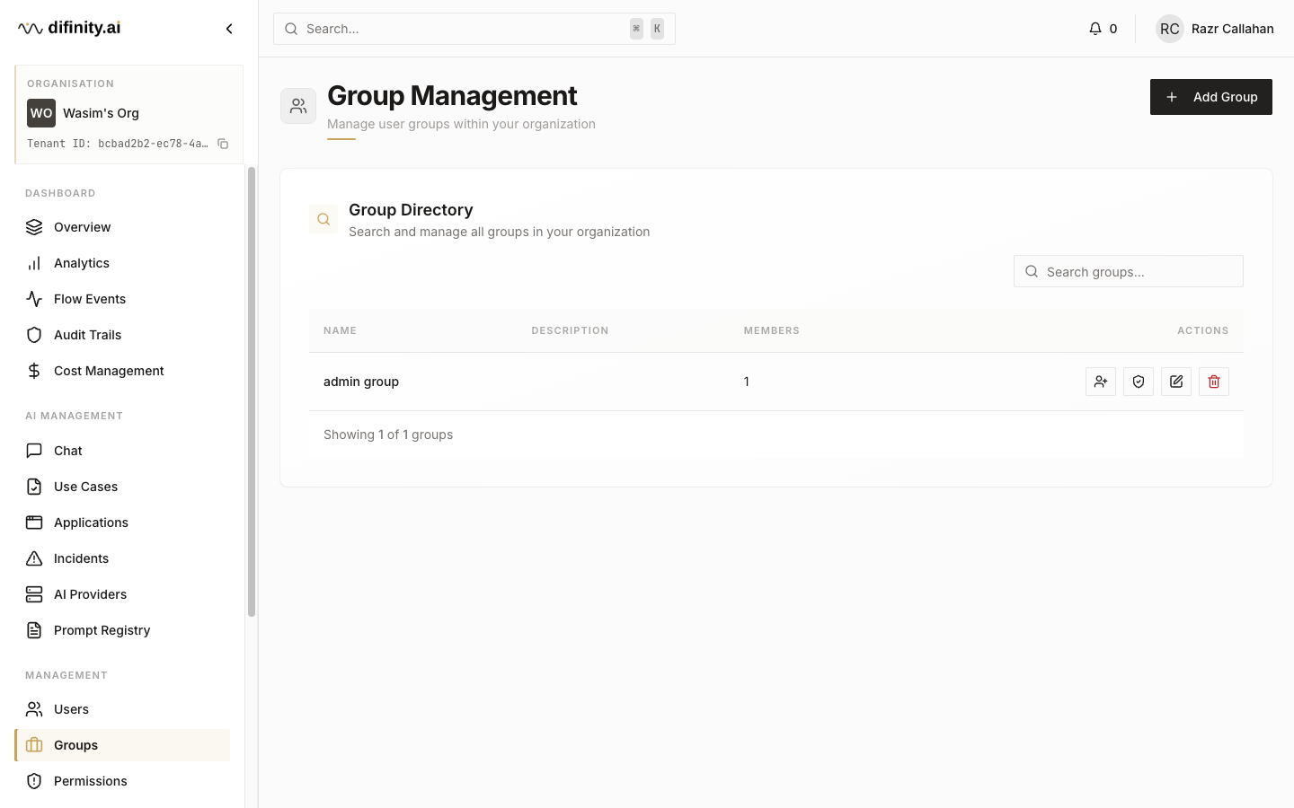Open Flow Events
This screenshot has width=1294, height=808.
coord(122,299)
